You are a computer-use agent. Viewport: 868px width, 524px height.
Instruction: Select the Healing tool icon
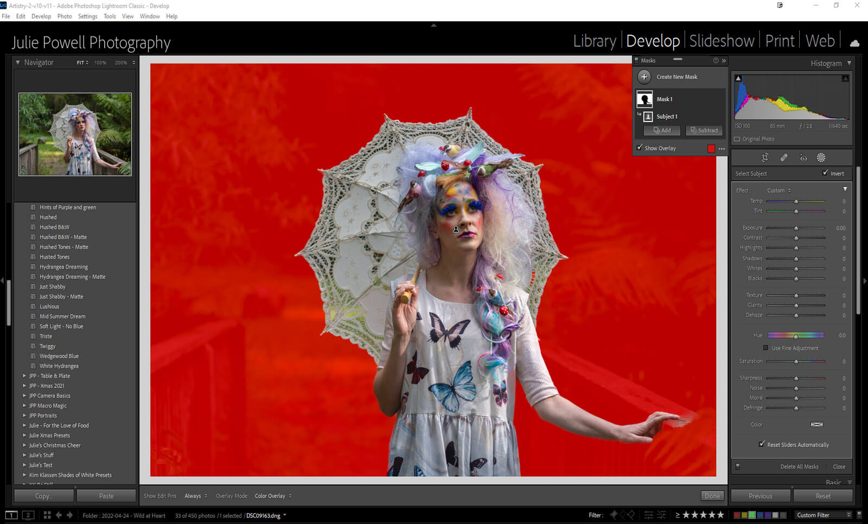pyautogui.click(x=784, y=158)
